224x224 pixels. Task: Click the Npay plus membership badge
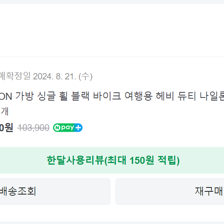(68, 128)
